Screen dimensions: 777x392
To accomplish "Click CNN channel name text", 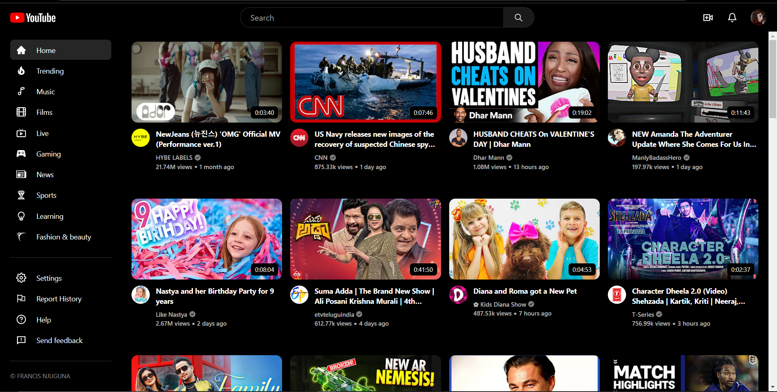I will (x=321, y=158).
